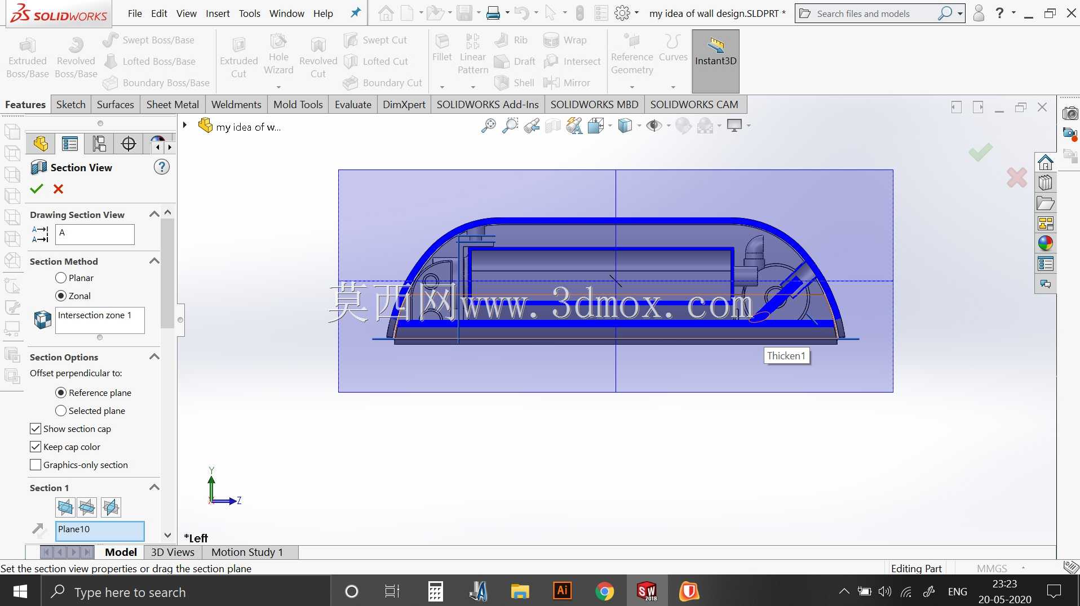The height and width of the screenshot is (606, 1080).
Task: Select Top plane section icon
Action: (x=87, y=507)
